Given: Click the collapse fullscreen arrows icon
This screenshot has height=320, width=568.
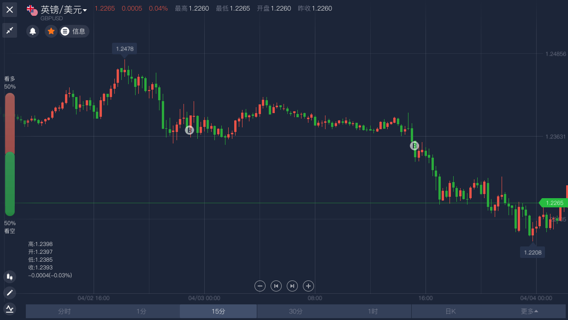Looking at the screenshot, I should 10,31.
